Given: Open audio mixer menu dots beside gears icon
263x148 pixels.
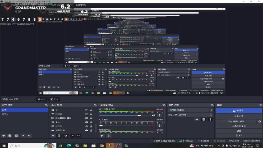Looking at the screenshot, I should coord(109,136).
